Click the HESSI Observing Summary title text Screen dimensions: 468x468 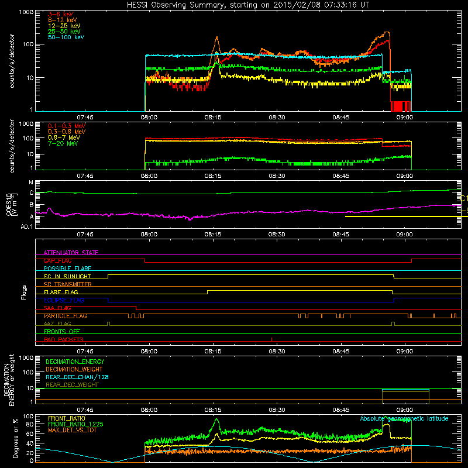point(247,5)
